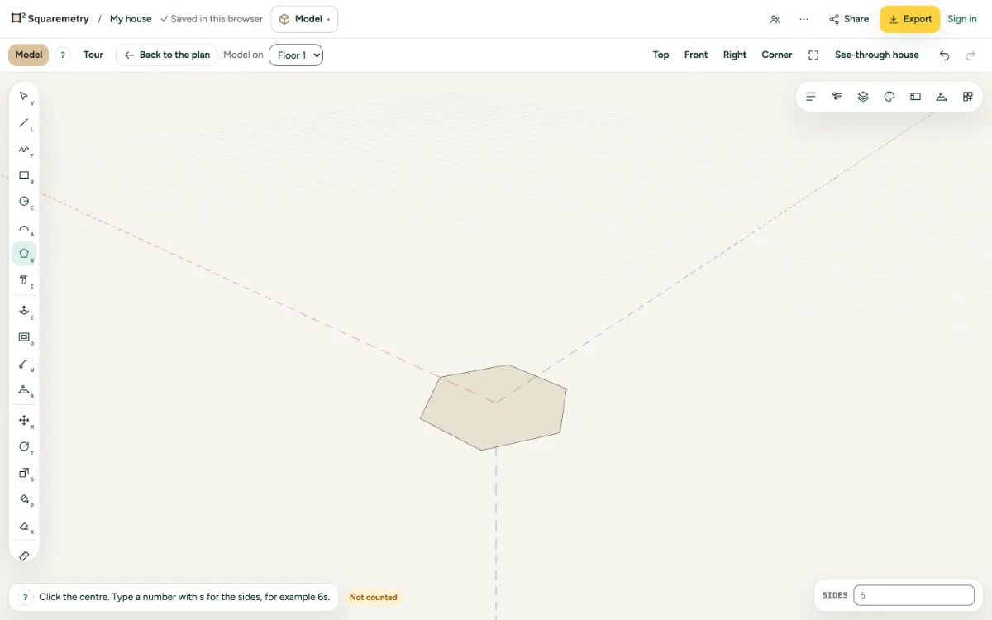Select the Scale tool

pyautogui.click(x=24, y=473)
